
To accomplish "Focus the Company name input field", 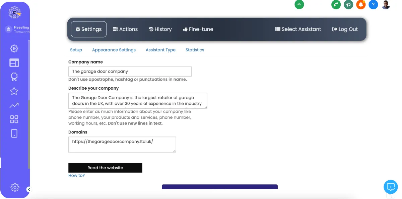I will (130, 72).
